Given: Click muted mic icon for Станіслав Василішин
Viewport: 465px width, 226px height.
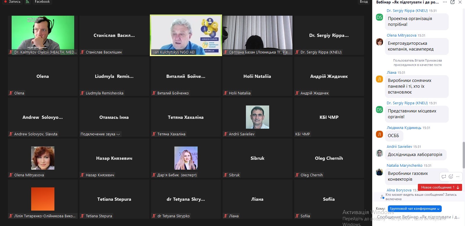Looking at the screenshot, I should click(x=83, y=52).
